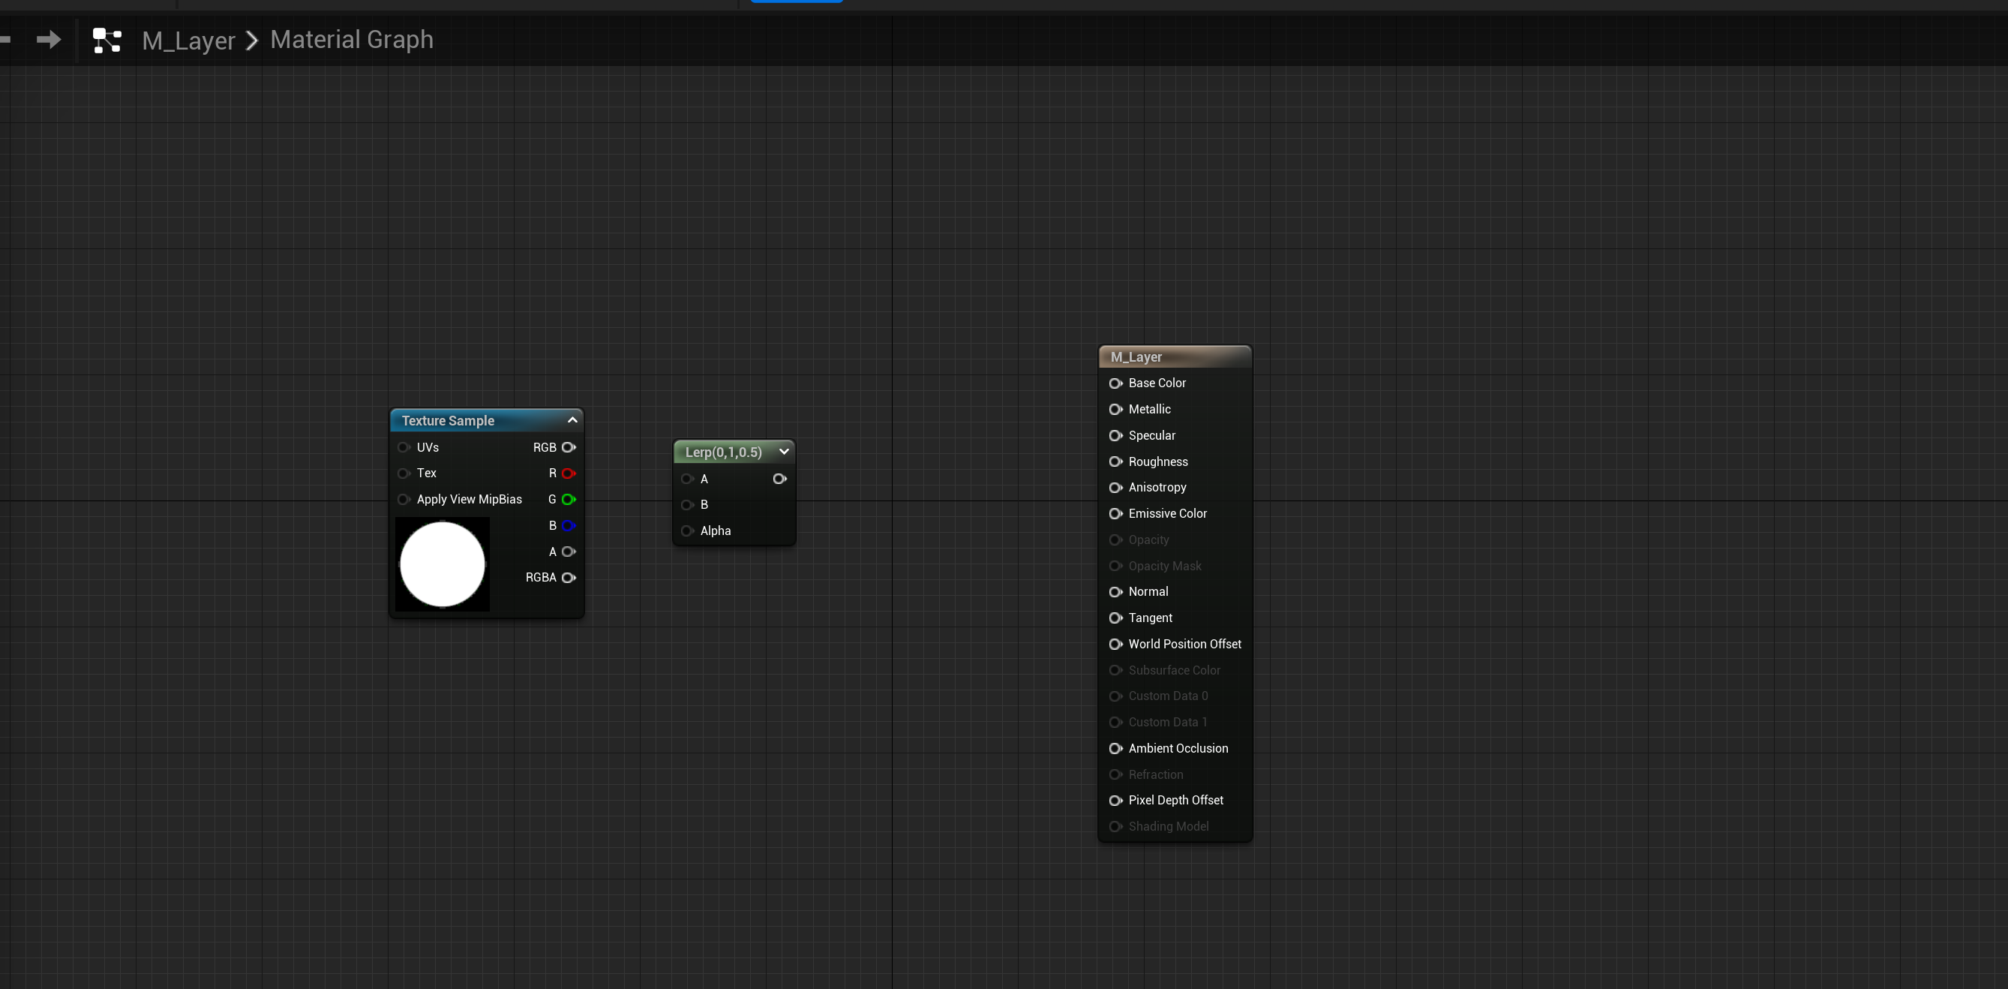Click the UVs input pin

[403, 448]
